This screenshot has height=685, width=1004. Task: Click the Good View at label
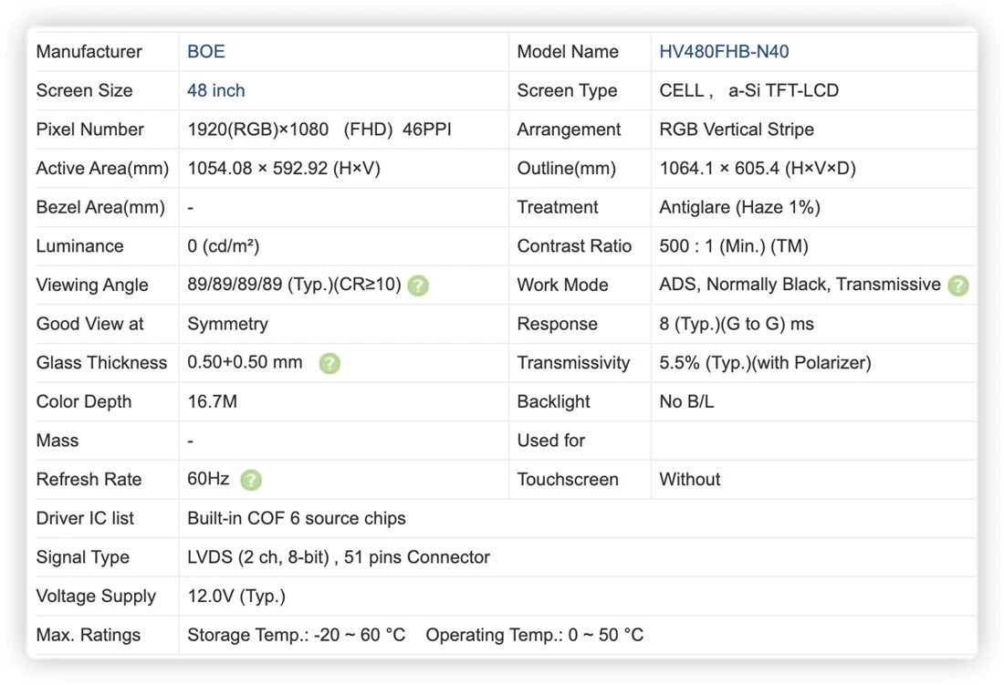pyautogui.click(x=90, y=325)
